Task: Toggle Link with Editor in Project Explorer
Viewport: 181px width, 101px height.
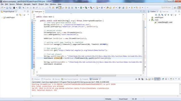Action: point(20,15)
